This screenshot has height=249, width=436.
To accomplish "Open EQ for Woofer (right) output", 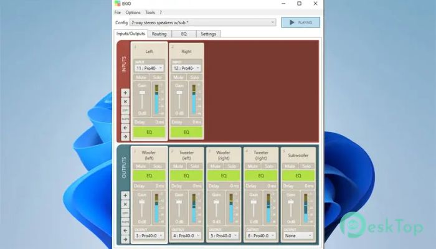I will [x=224, y=176].
